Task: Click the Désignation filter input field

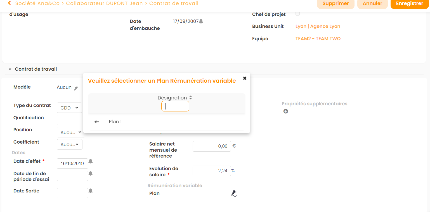Action: point(175,106)
